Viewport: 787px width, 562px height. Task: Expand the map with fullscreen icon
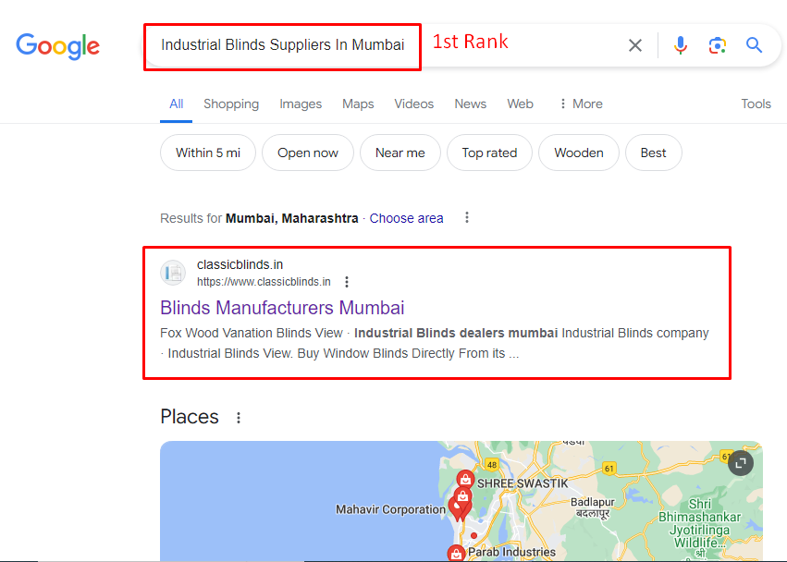pyautogui.click(x=741, y=463)
